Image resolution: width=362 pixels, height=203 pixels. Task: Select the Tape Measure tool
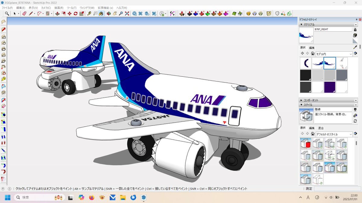pyautogui.click(x=89, y=14)
